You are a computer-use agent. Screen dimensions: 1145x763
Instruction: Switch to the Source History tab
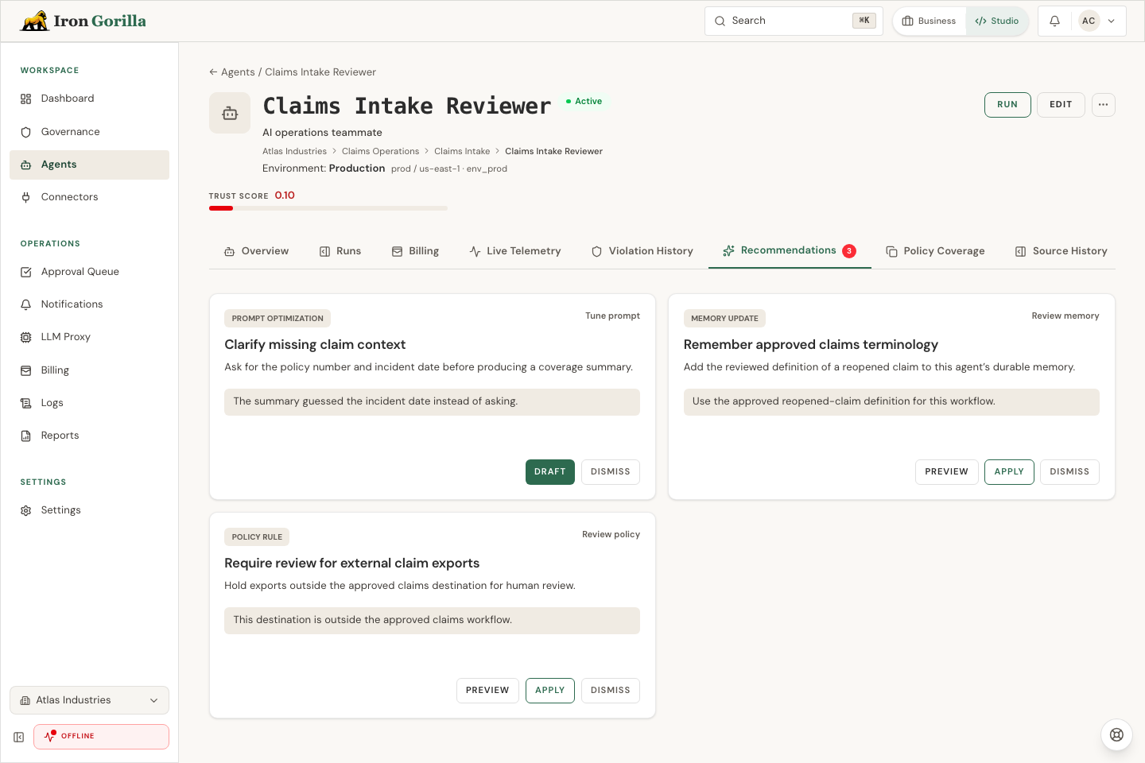[1061, 251]
